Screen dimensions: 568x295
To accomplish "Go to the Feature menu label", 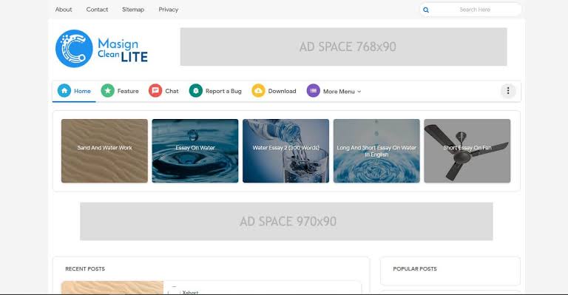I will point(128,91).
